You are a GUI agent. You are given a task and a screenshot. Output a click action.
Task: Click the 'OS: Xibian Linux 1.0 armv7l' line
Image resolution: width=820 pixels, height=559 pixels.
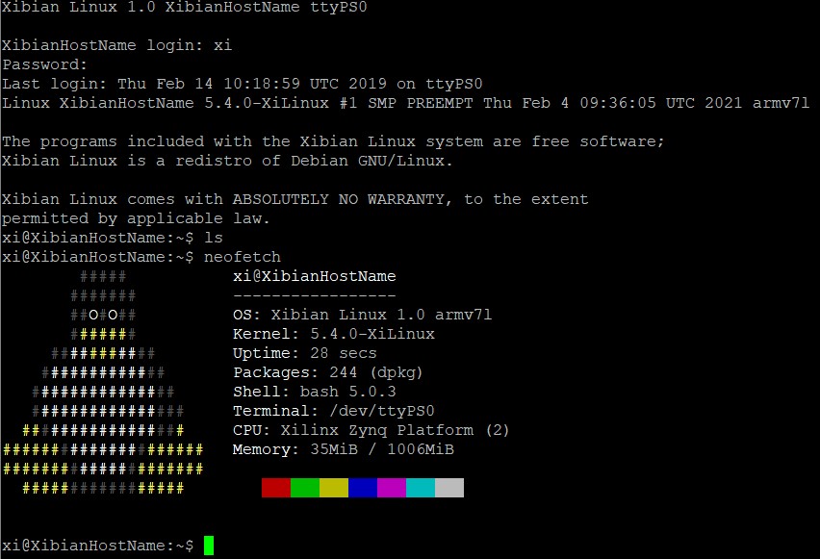click(362, 315)
